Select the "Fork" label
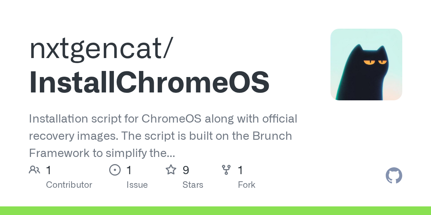This screenshot has height=215, width=431. 246,185
